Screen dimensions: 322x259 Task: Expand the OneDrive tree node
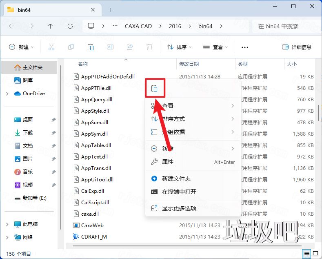[x=7, y=94]
